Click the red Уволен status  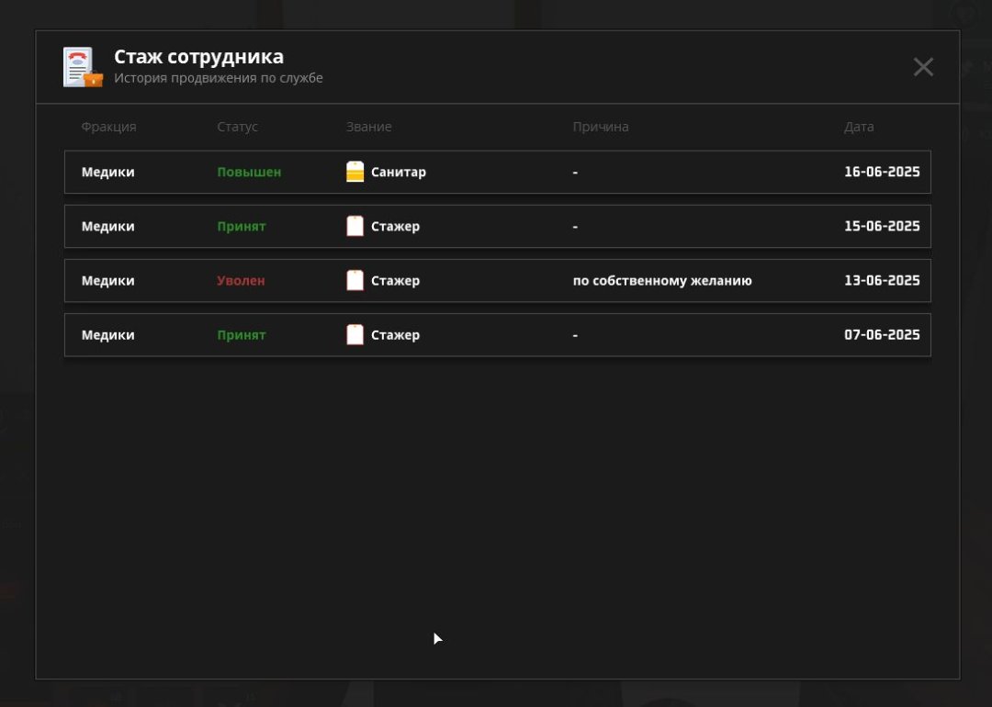click(241, 280)
